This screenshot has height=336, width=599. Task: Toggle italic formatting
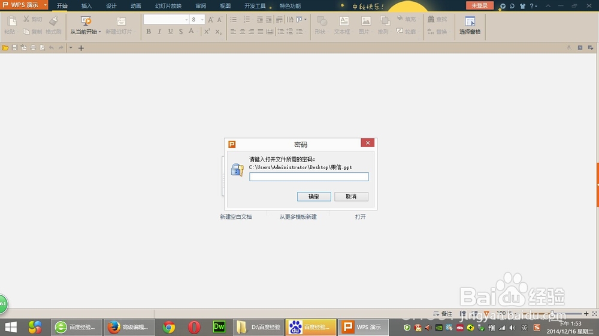159,32
